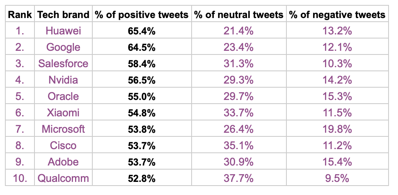Select Qualcomm's 37.7% neutral value

(x=239, y=179)
